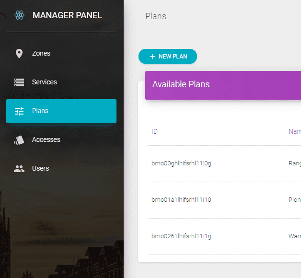Screen dimensions: 301x278
Task: Click the ID column header
Action: click(155, 131)
